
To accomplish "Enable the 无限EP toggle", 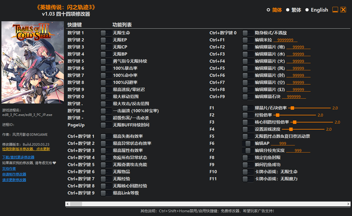I will point(106,40).
